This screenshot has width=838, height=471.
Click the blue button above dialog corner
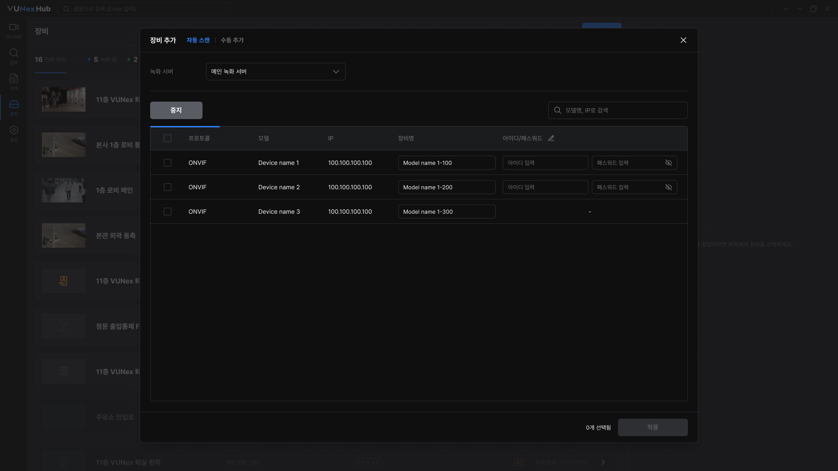601,25
